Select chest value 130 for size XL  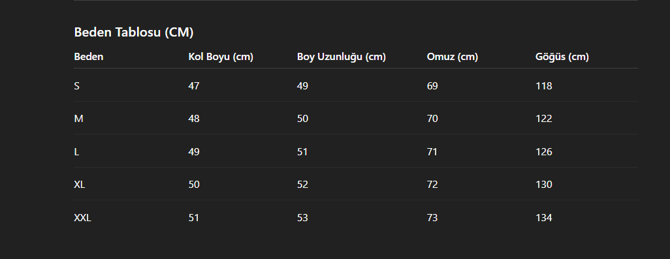click(x=544, y=185)
